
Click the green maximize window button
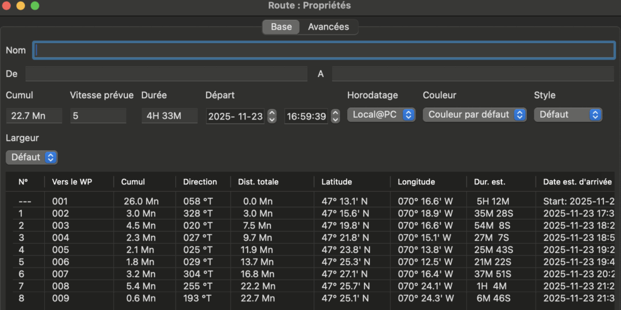(35, 6)
